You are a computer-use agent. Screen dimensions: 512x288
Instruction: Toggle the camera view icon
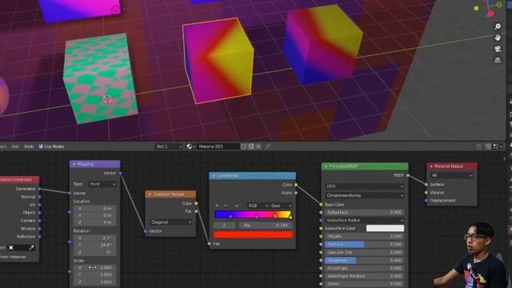(498, 49)
